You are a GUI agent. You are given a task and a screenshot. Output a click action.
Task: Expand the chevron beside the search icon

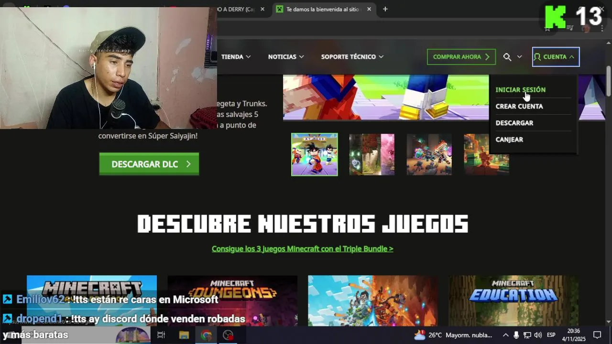click(x=519, y=57)
